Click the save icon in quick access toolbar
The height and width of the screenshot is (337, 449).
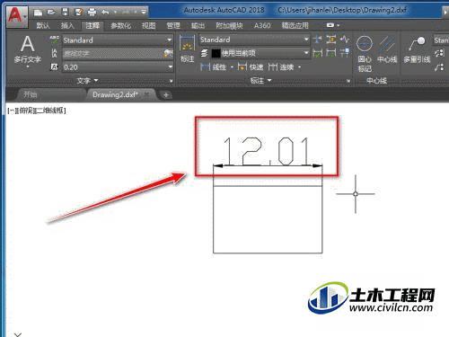65,12
